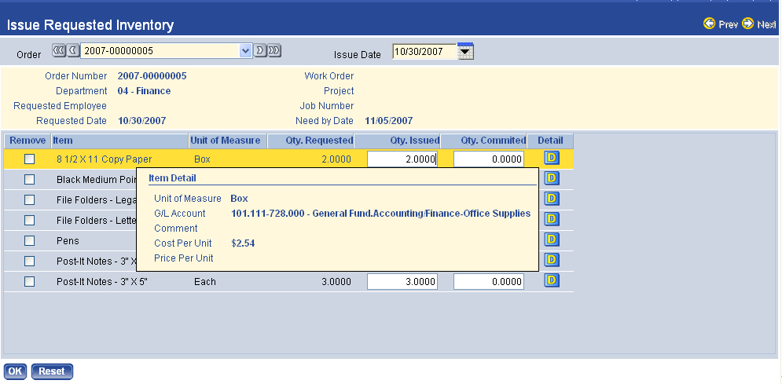Tick the Remove checkbox for Pens

coord(30,240)
